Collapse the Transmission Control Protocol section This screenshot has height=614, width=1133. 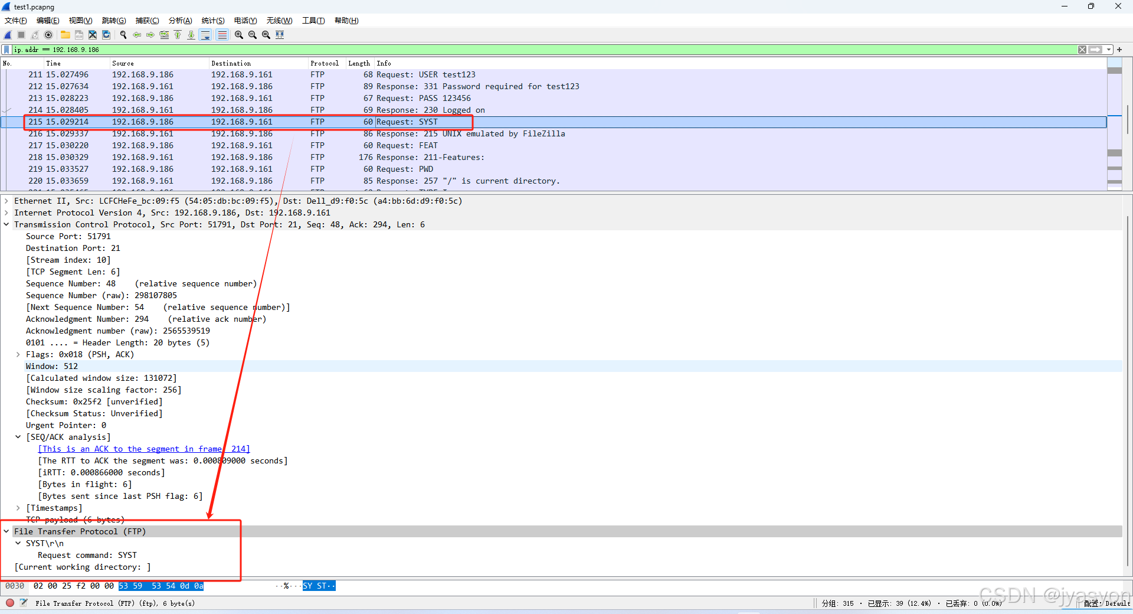(x=6, y=224)
